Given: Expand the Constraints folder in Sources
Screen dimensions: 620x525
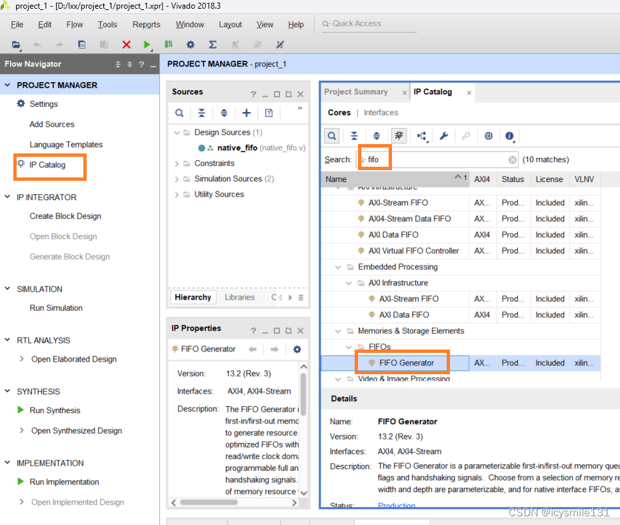Looking at the screenshot, I should click(x=177, y=163).
